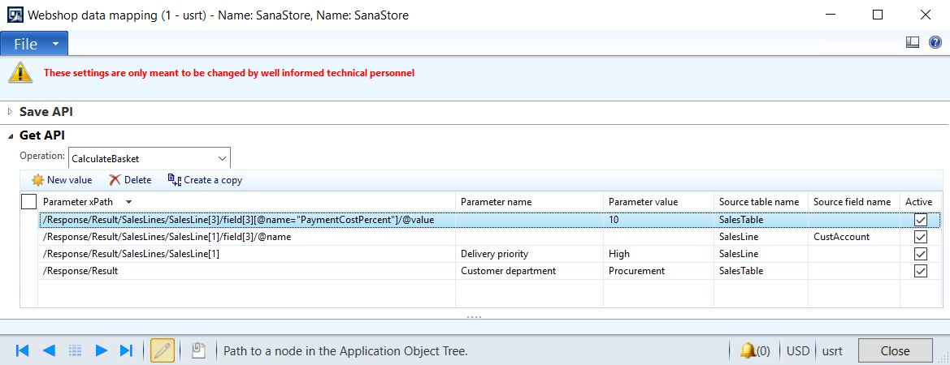Open the Operation dropdown

223,158
